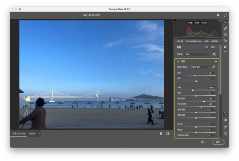239x161 pixels.
Task: Click the IMG_0026.HEIC file name
Action: (92, 15)
